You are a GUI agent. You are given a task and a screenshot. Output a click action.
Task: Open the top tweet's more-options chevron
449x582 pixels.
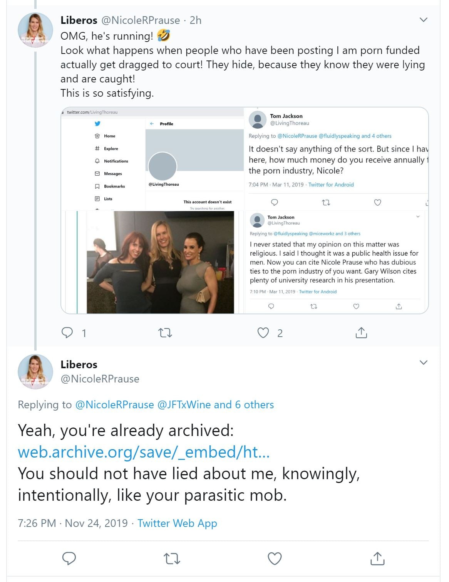(424, 20)
